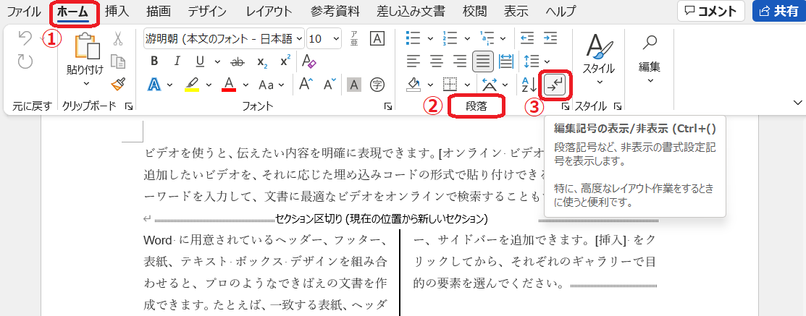Screen dimensions: 806x316
Task: Apply yellow text highlight color
Action: point(192,84)
